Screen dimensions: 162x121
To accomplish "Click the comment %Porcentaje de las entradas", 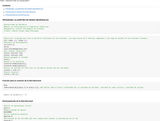I will coord(41,118).
